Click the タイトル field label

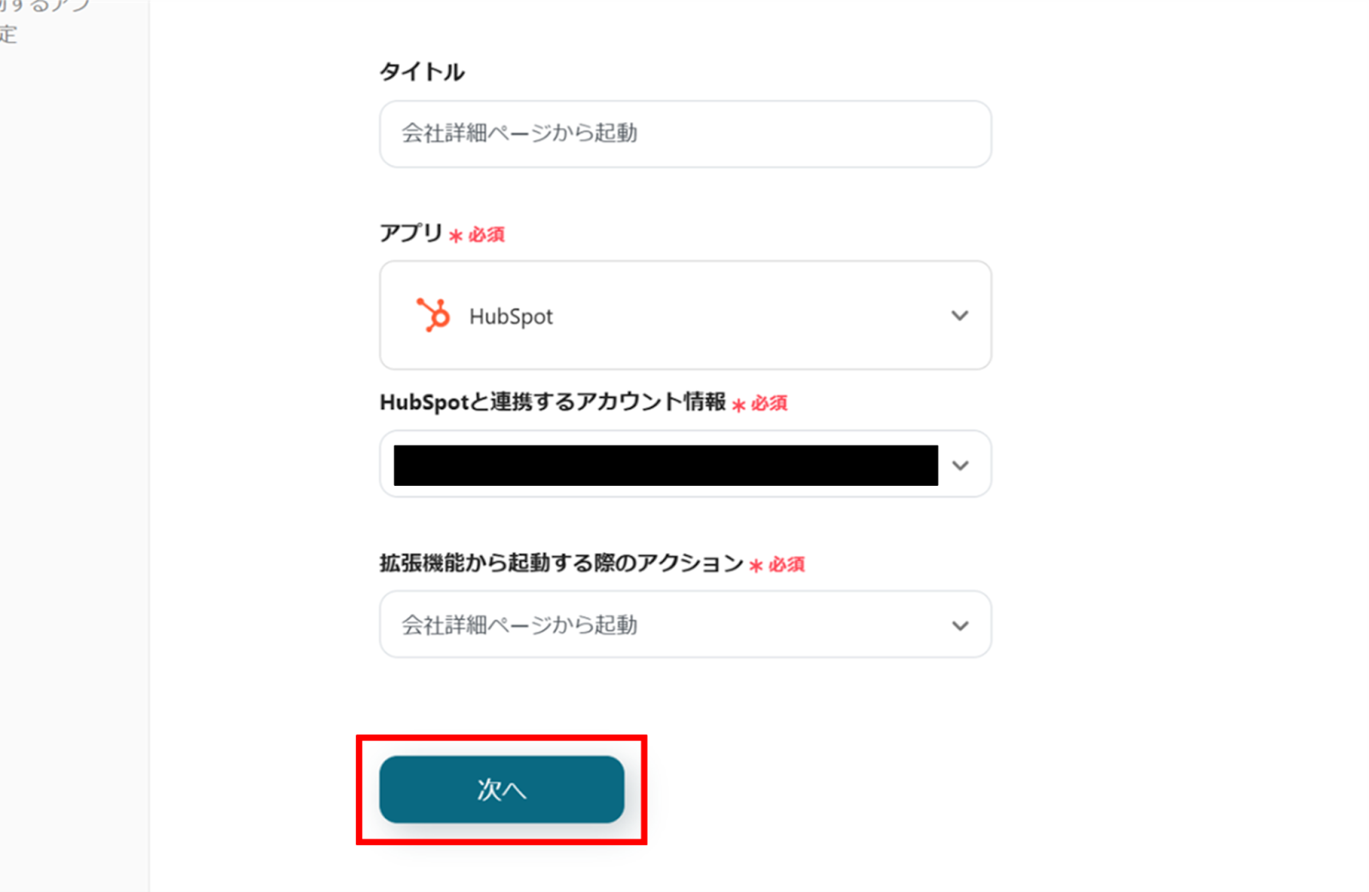click(x=422, y=72)
